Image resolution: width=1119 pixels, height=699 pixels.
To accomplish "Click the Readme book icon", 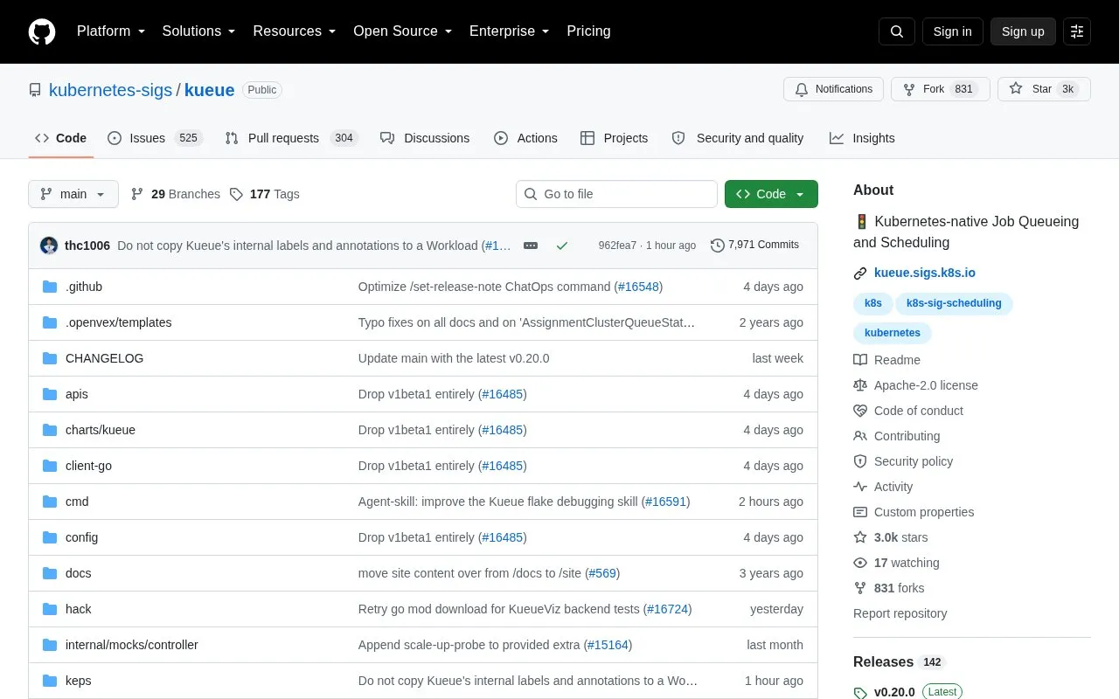I will (860, 360).
